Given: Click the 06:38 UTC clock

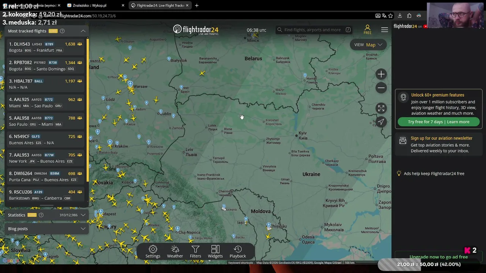Looking at the screenshot, I should click(x=256, y=30).
